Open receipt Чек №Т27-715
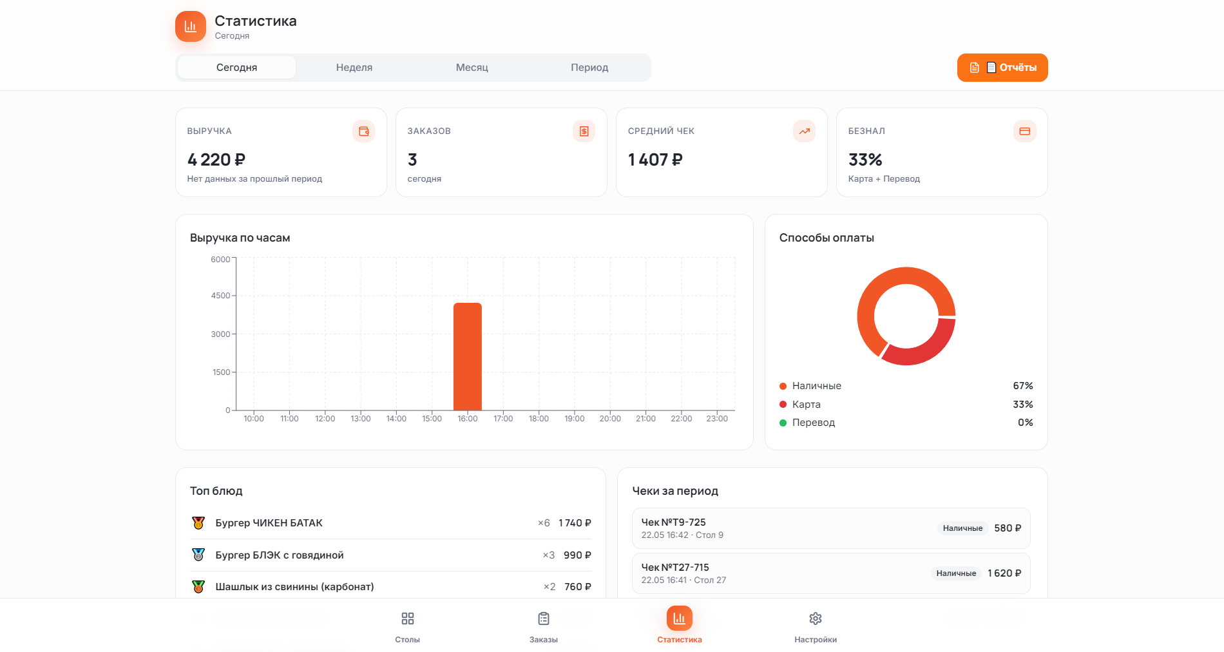The image size is (1224, 652). [831, 573]
